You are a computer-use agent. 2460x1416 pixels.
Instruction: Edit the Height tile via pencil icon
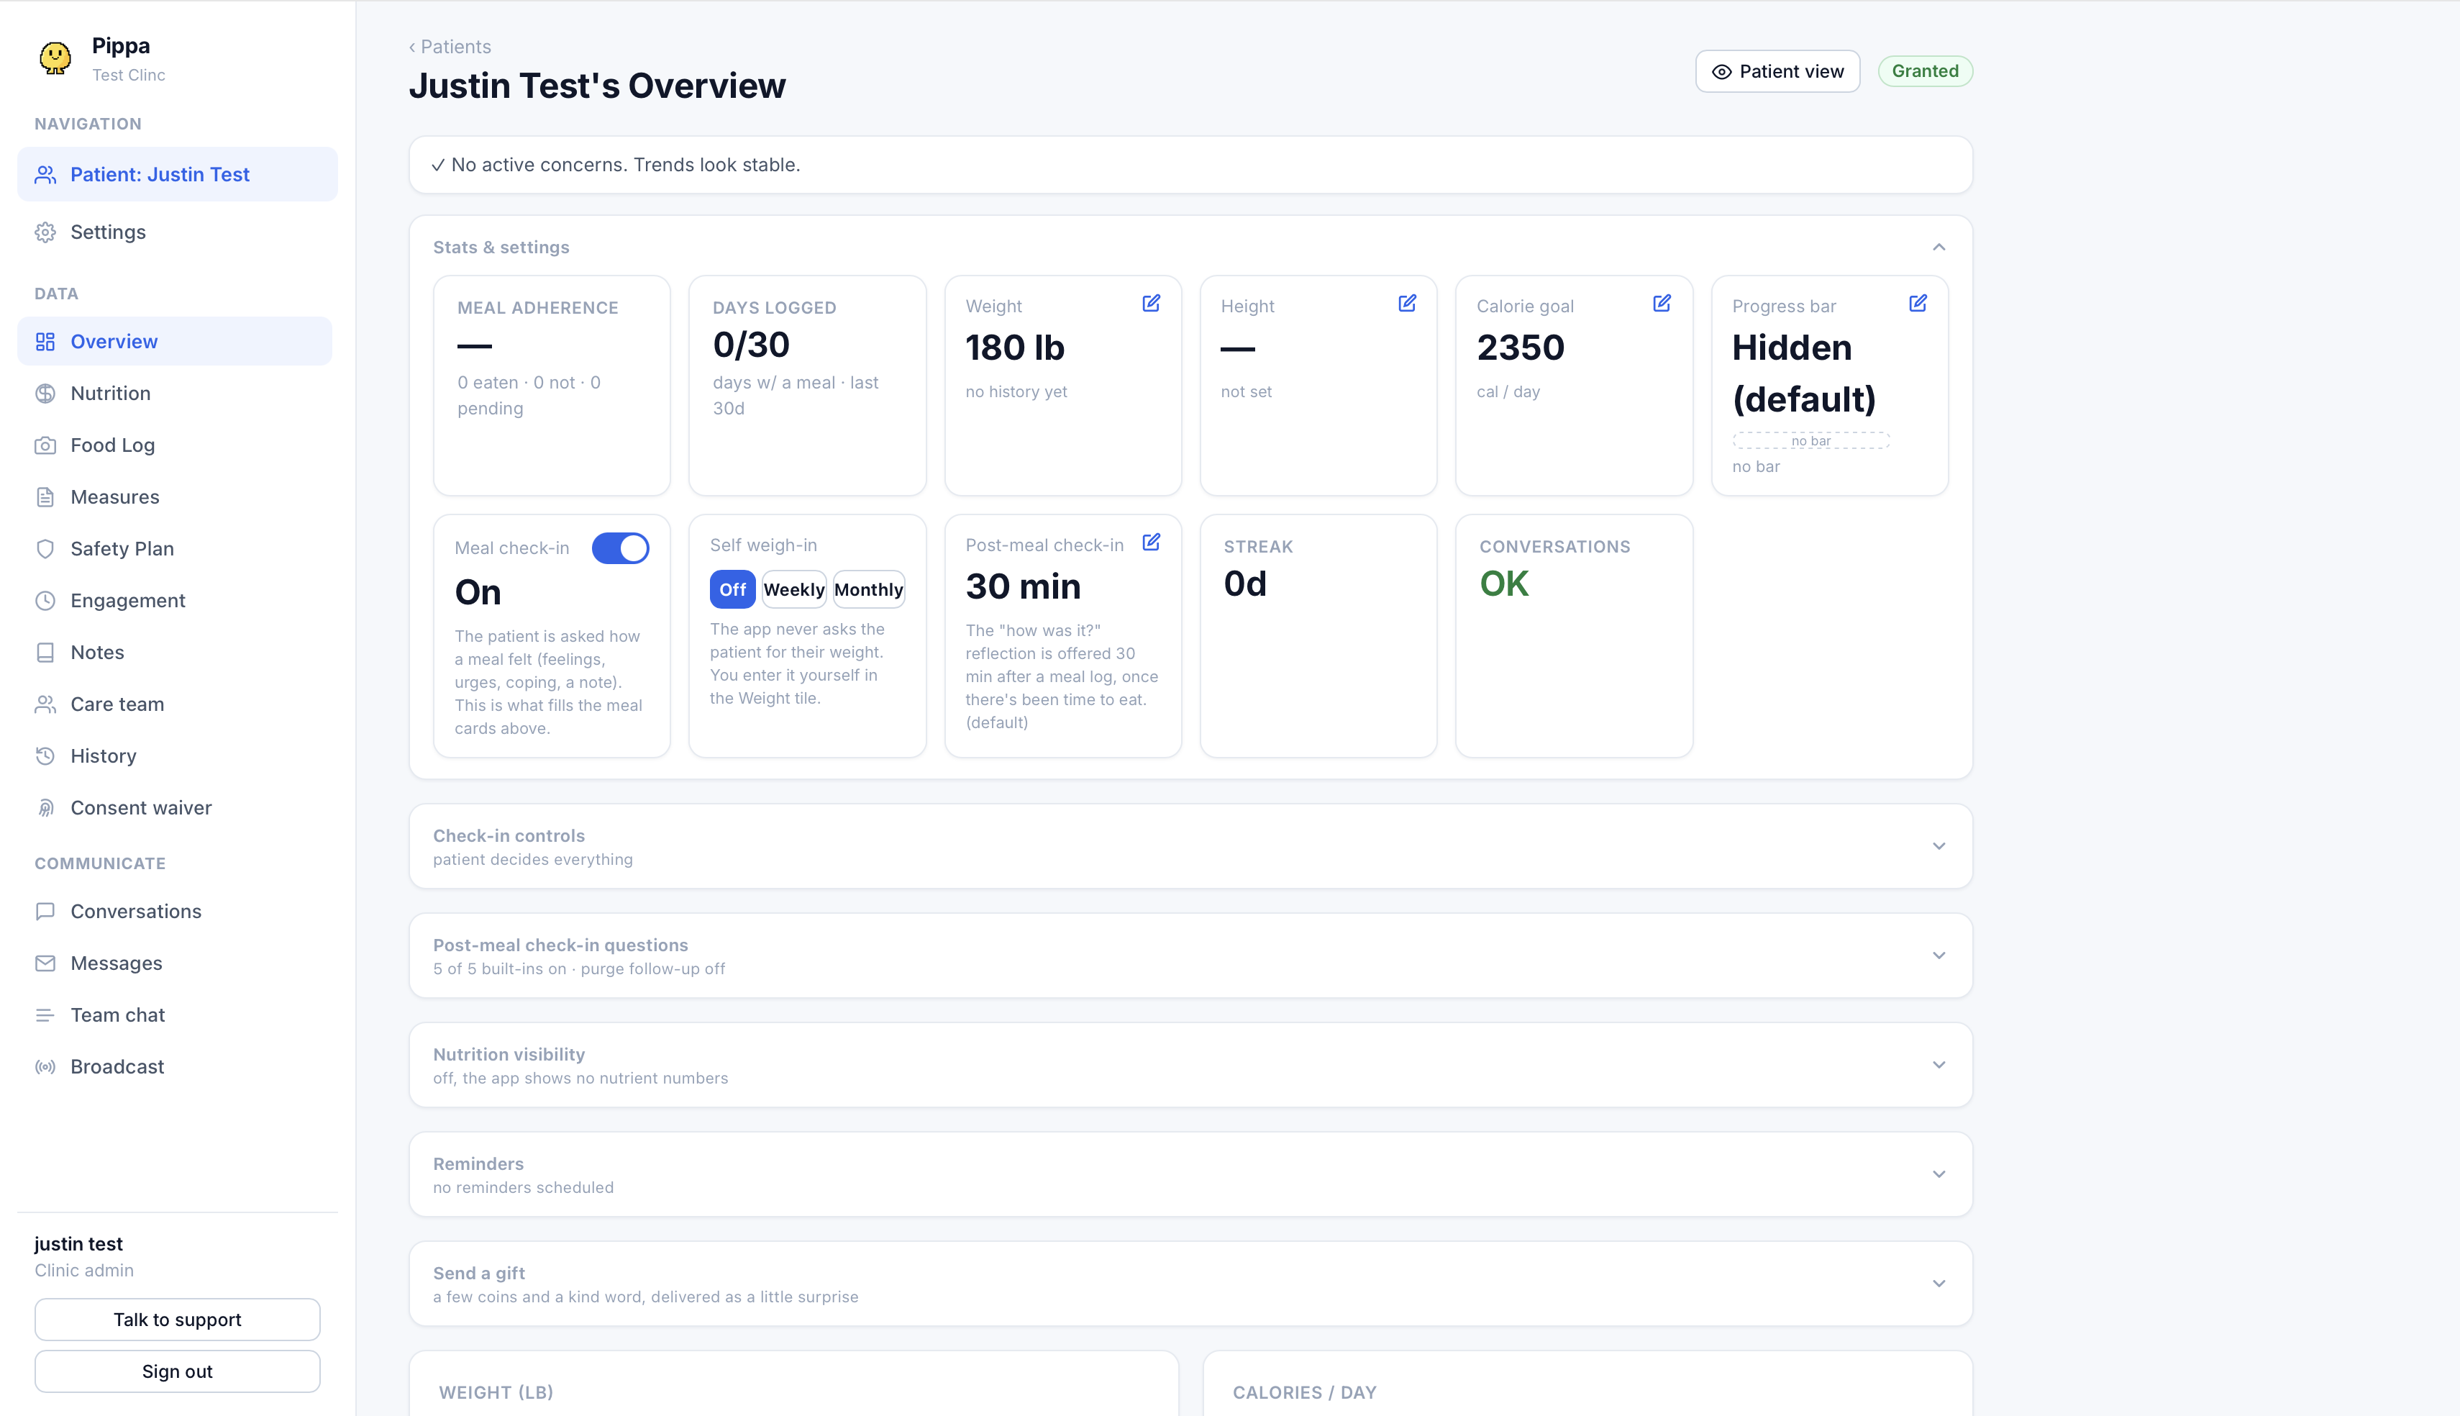1406,304
